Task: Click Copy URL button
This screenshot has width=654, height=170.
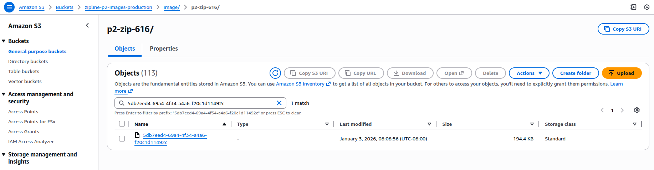Action: point(361,73)
